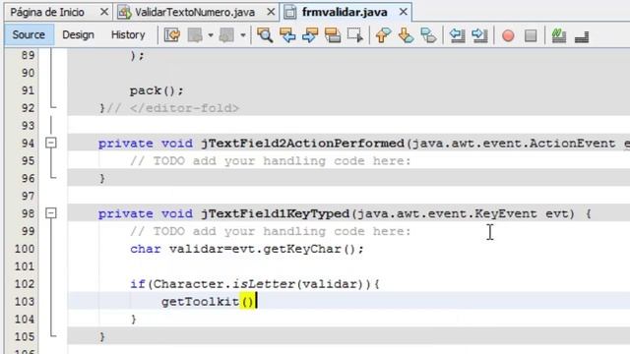This screenshot has width=630, height=354.
Task: Select the frmvalidar.java tab
Action: coord(345,13)
